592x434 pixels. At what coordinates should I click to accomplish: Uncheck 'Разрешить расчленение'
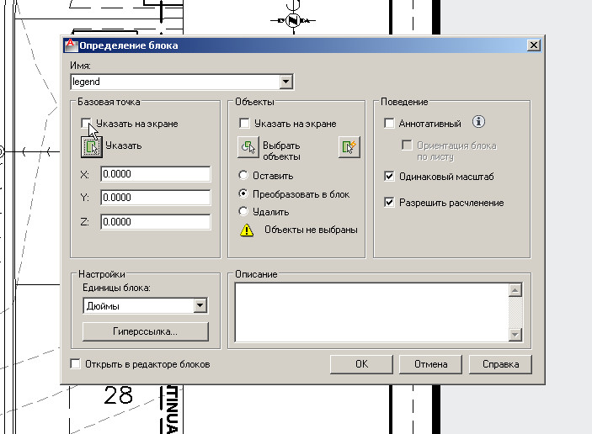389,202
